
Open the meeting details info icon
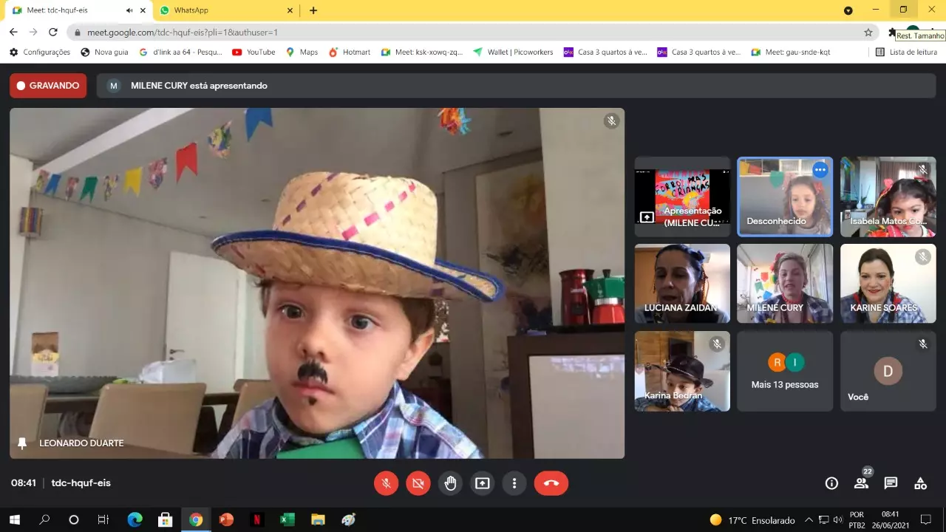tap(831, 483)
